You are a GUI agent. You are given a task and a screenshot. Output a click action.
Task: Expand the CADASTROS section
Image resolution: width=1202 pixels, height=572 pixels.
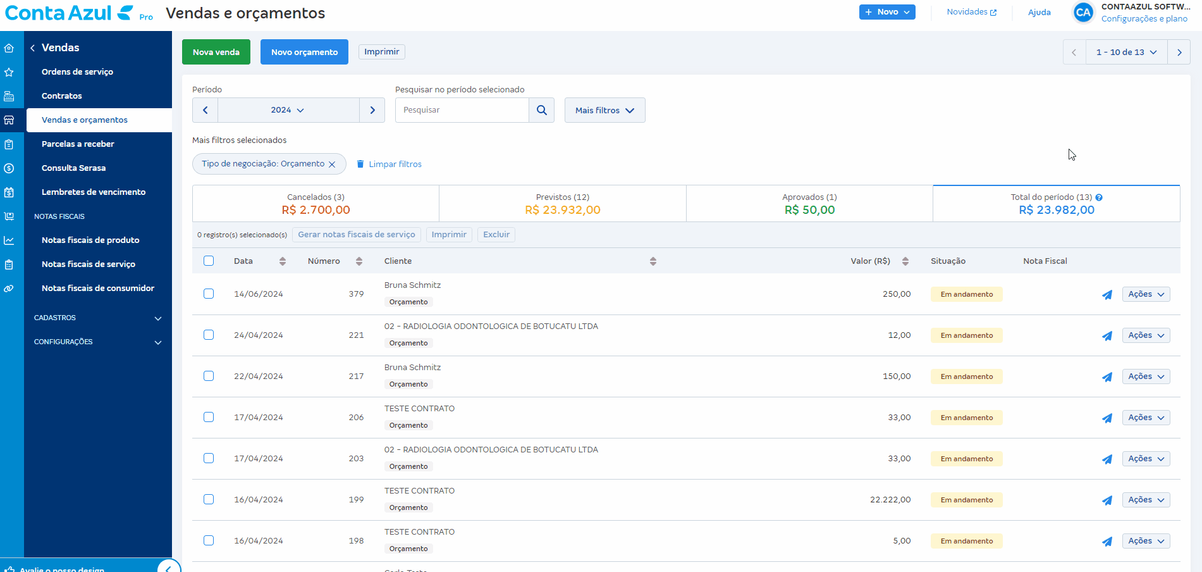click(x=98, y=318)
